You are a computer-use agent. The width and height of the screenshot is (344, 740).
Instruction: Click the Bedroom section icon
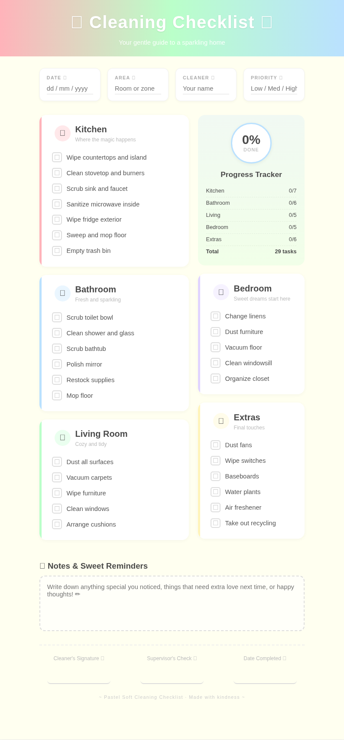pos(221,292)
